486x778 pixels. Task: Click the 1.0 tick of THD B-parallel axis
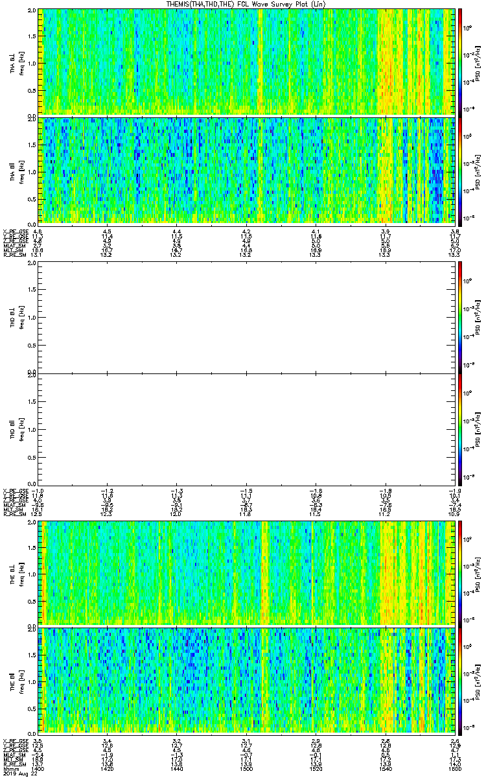tap(32, 429)
